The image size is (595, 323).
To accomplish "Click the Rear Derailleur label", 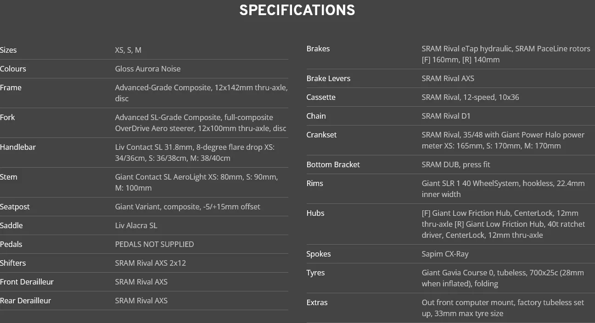I will click(x=25, y=301).
